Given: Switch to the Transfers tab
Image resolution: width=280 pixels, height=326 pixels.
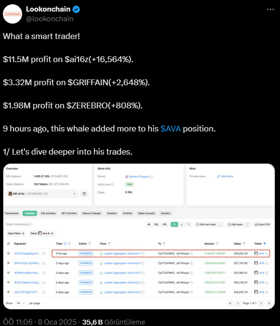Looking at the screenshot, I should 30,213.
